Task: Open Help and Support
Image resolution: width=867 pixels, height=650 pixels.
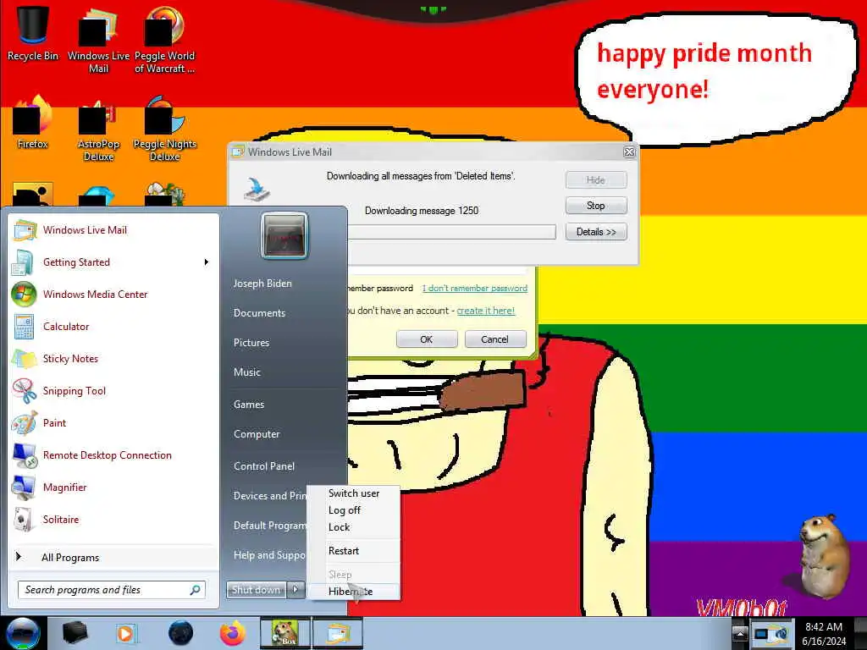Action: [268, 555]
